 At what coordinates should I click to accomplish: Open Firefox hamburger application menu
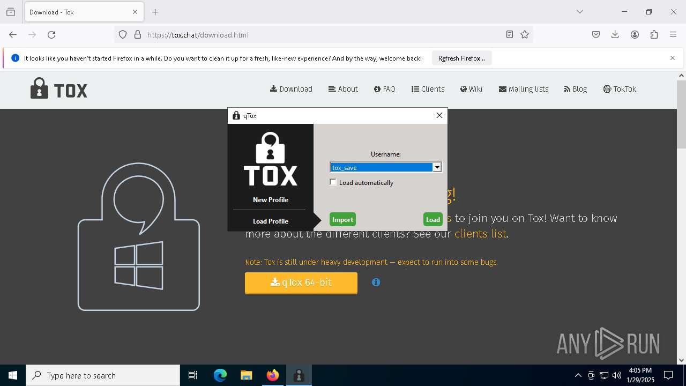(x=673, y=35)
